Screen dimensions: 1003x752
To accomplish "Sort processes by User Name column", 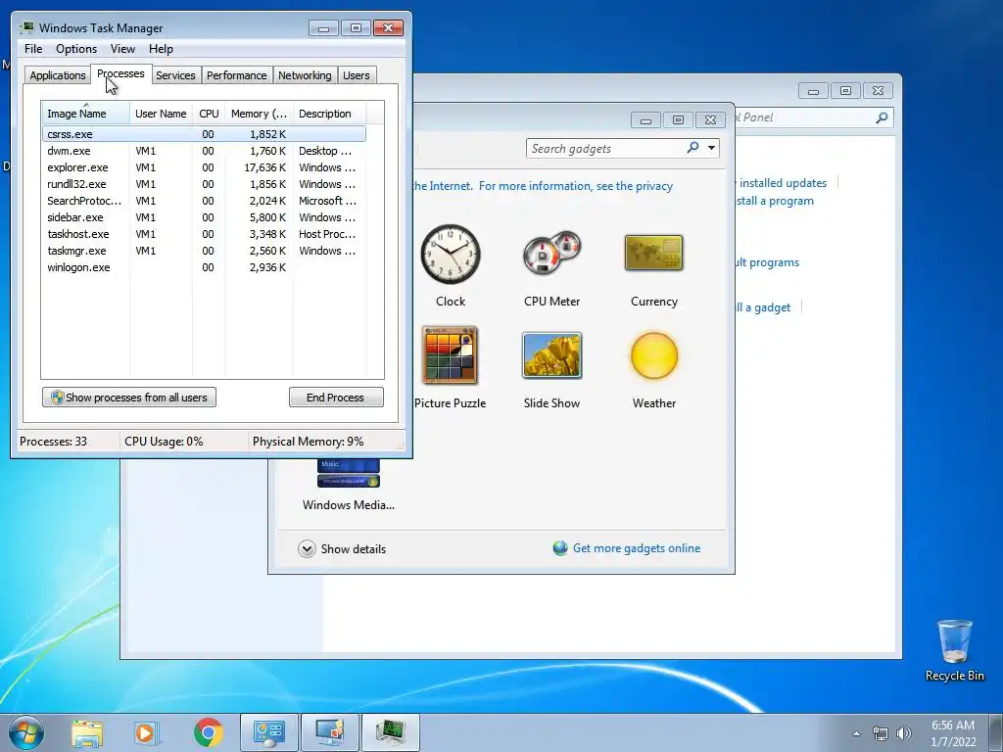I will (x=161, y=114).
